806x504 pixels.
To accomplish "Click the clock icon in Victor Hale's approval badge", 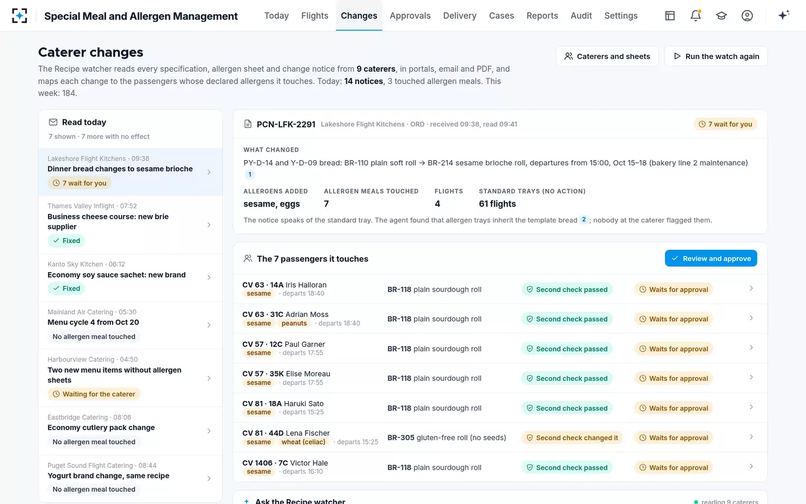I will (643, 468).
